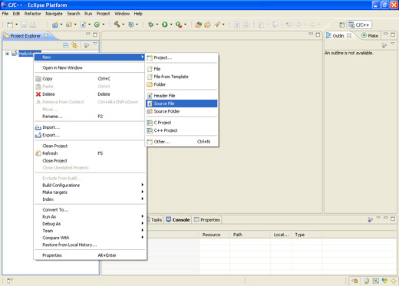
Task: Click the Search flashlight toolbar icon
Action: click(x=217, y=25)
